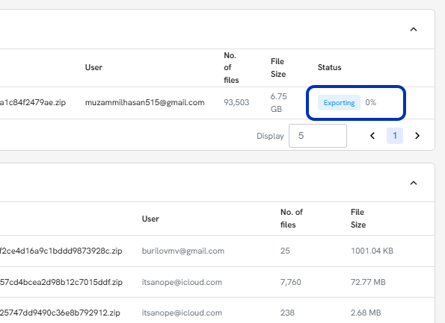Go to previous page arrow

pyautogui.click(x=372, y=136)
